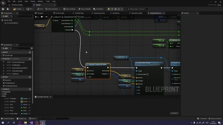223x125 pixels.
Task: Close the Construction Script tab
Action: click(163, 13)
